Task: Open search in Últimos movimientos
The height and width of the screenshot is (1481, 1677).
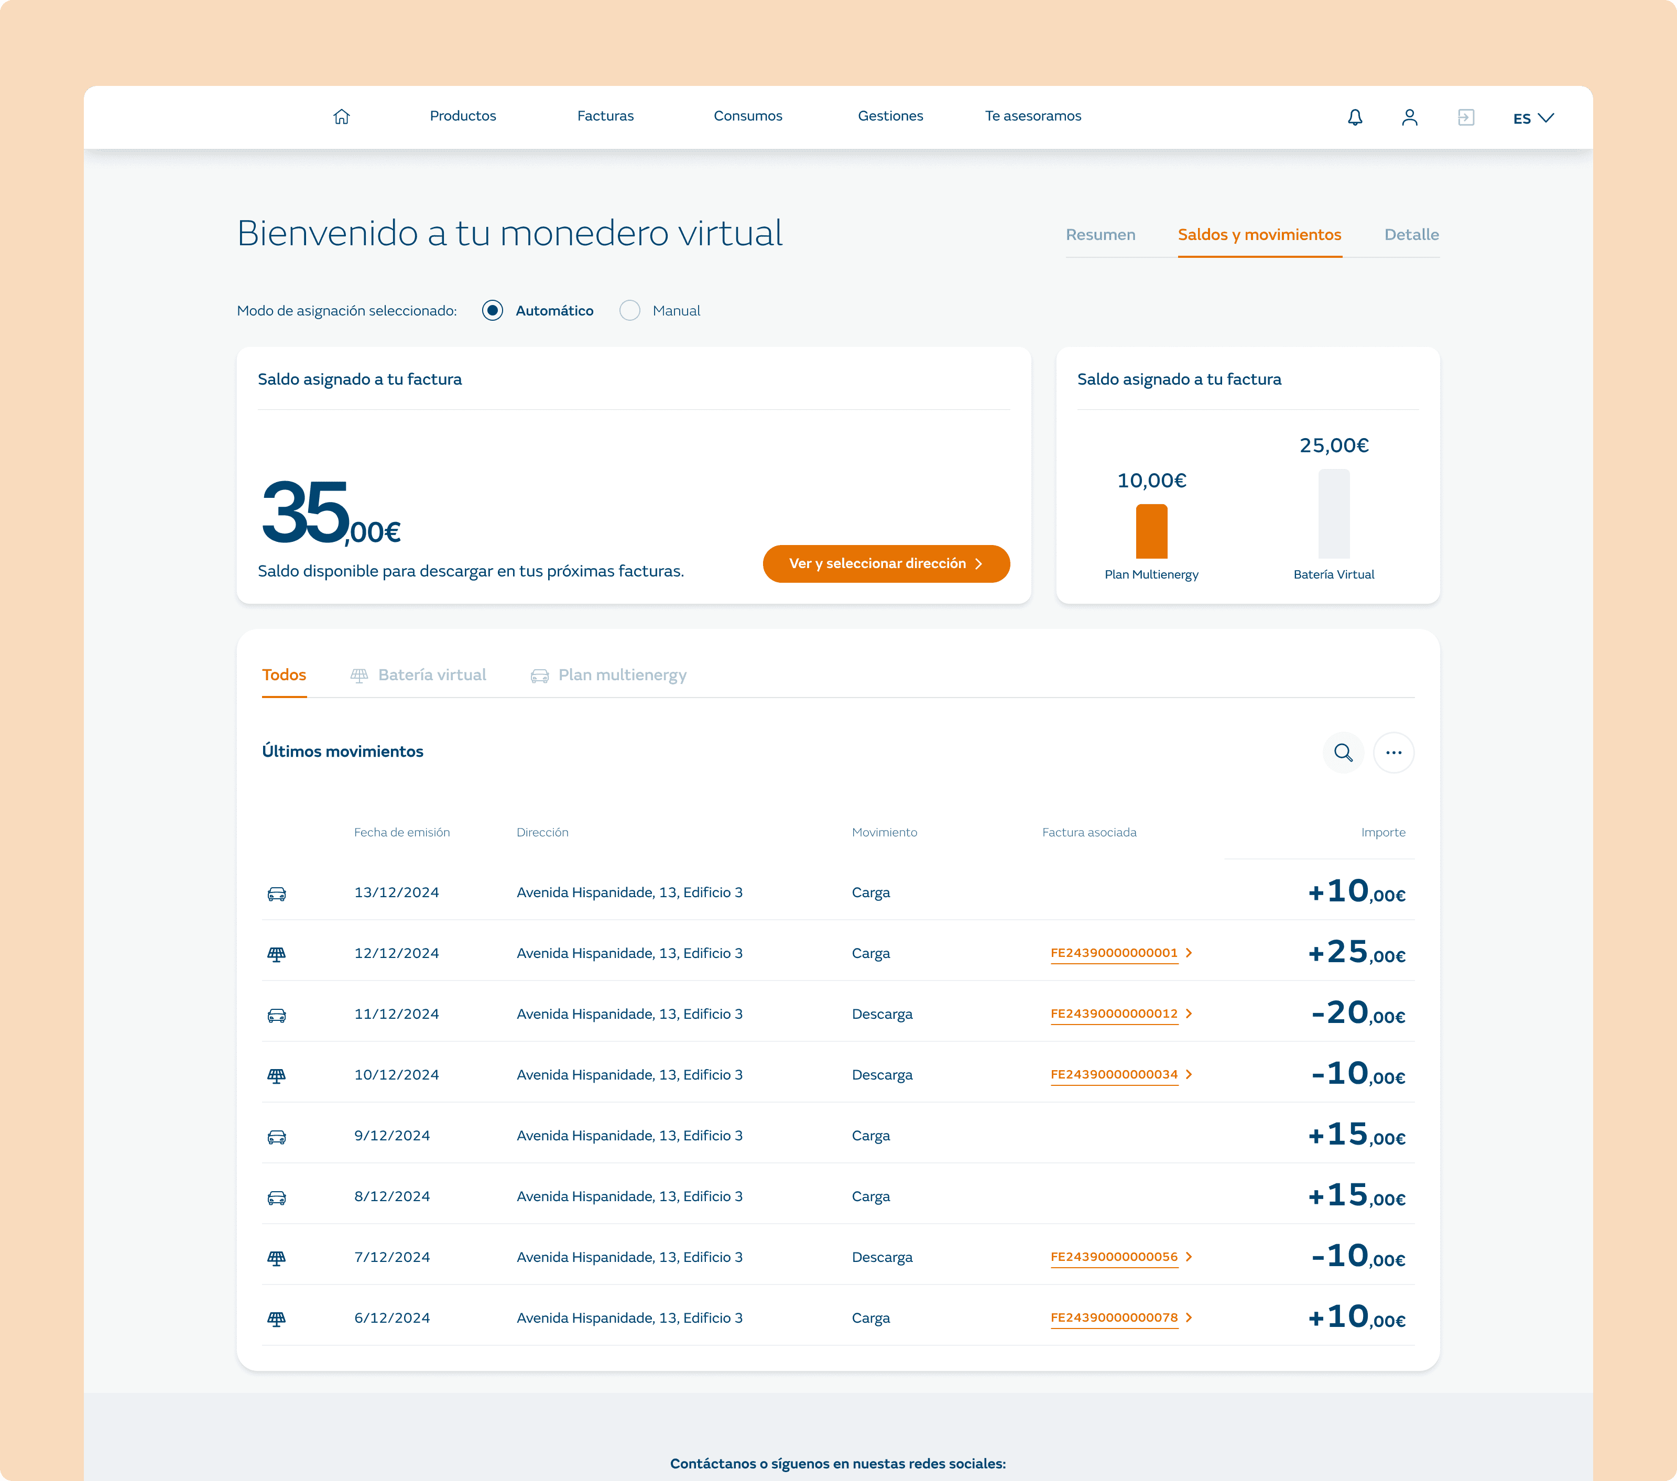Action: coord(1343,753)
